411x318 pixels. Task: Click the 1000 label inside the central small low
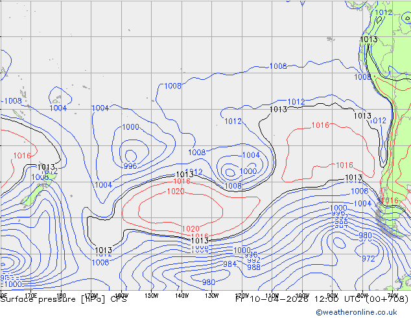tap(248, 171)
